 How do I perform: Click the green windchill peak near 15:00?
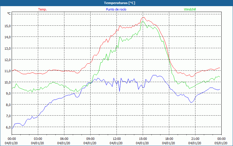click(143, 22)
